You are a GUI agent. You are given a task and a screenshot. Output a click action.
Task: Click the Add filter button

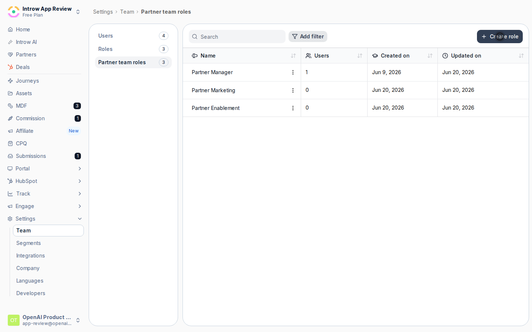click(308, 37)
